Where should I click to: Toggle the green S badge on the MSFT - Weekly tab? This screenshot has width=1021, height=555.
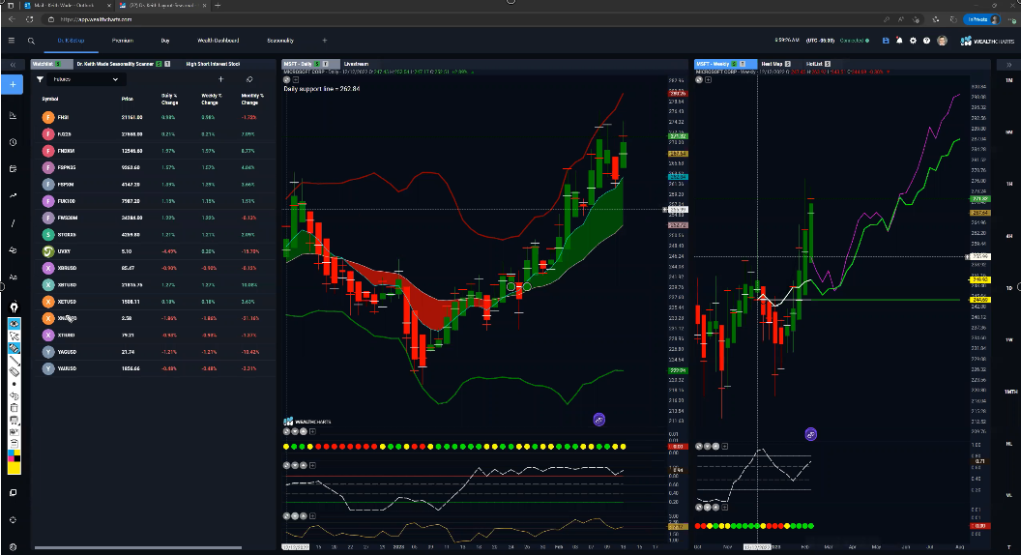(x=734, y=64)
